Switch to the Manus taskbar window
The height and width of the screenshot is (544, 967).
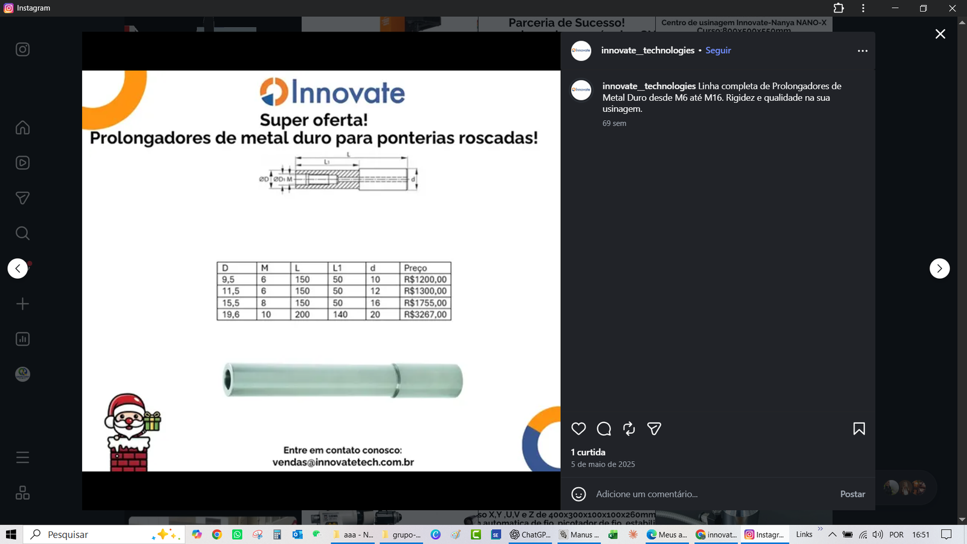pyautogui.click(x=579, y=534)
